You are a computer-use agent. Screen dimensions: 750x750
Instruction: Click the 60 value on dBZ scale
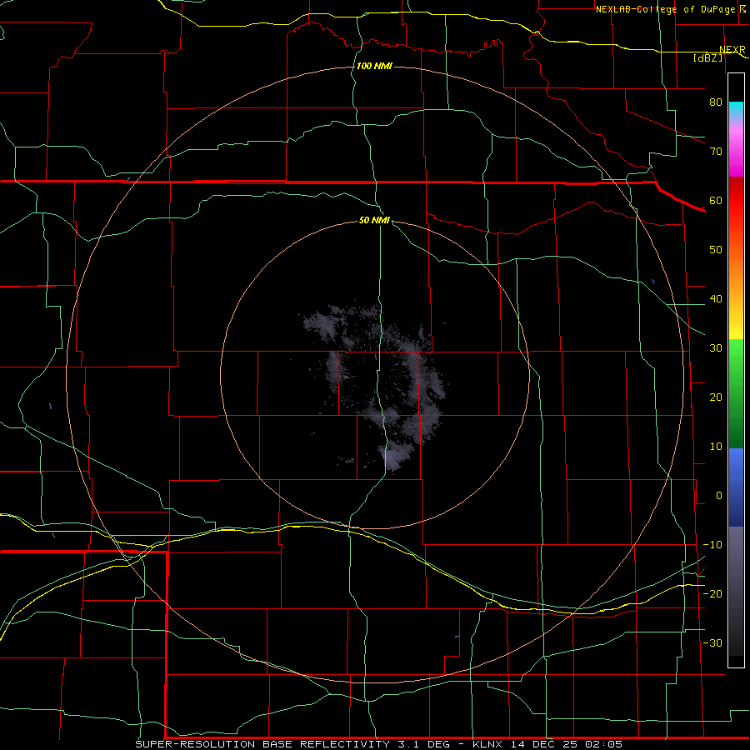[x=716, y=200]
